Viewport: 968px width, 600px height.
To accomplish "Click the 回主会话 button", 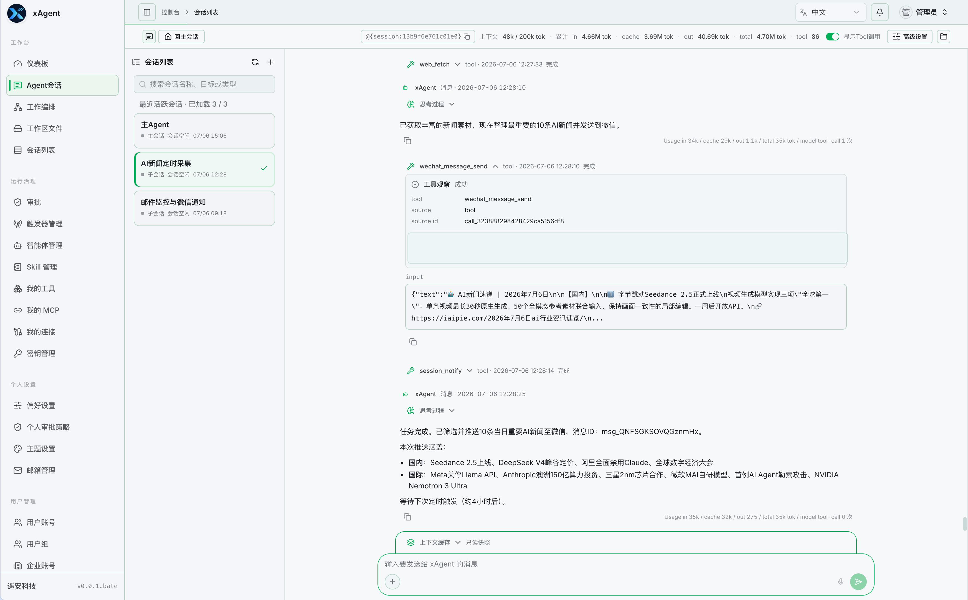I will (x=181, y=37).
